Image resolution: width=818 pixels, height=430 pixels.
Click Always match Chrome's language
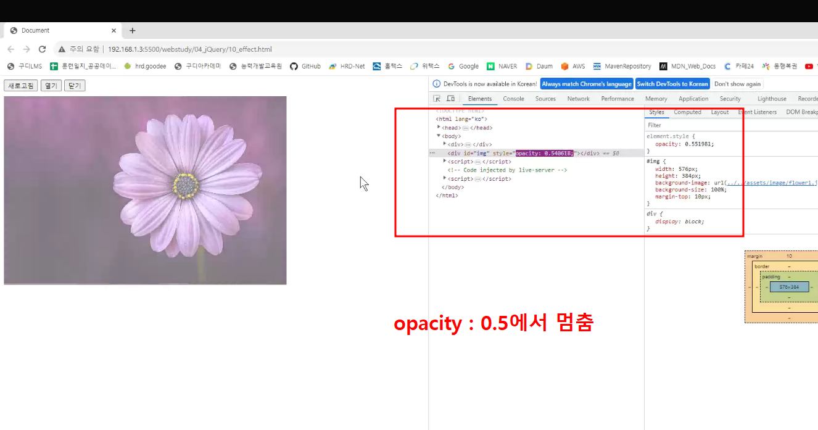point(587,84)
